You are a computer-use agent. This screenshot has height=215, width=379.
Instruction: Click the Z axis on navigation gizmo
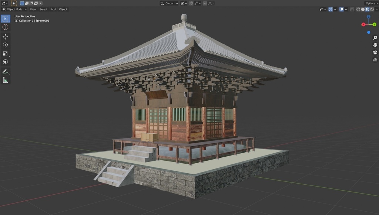369,17
